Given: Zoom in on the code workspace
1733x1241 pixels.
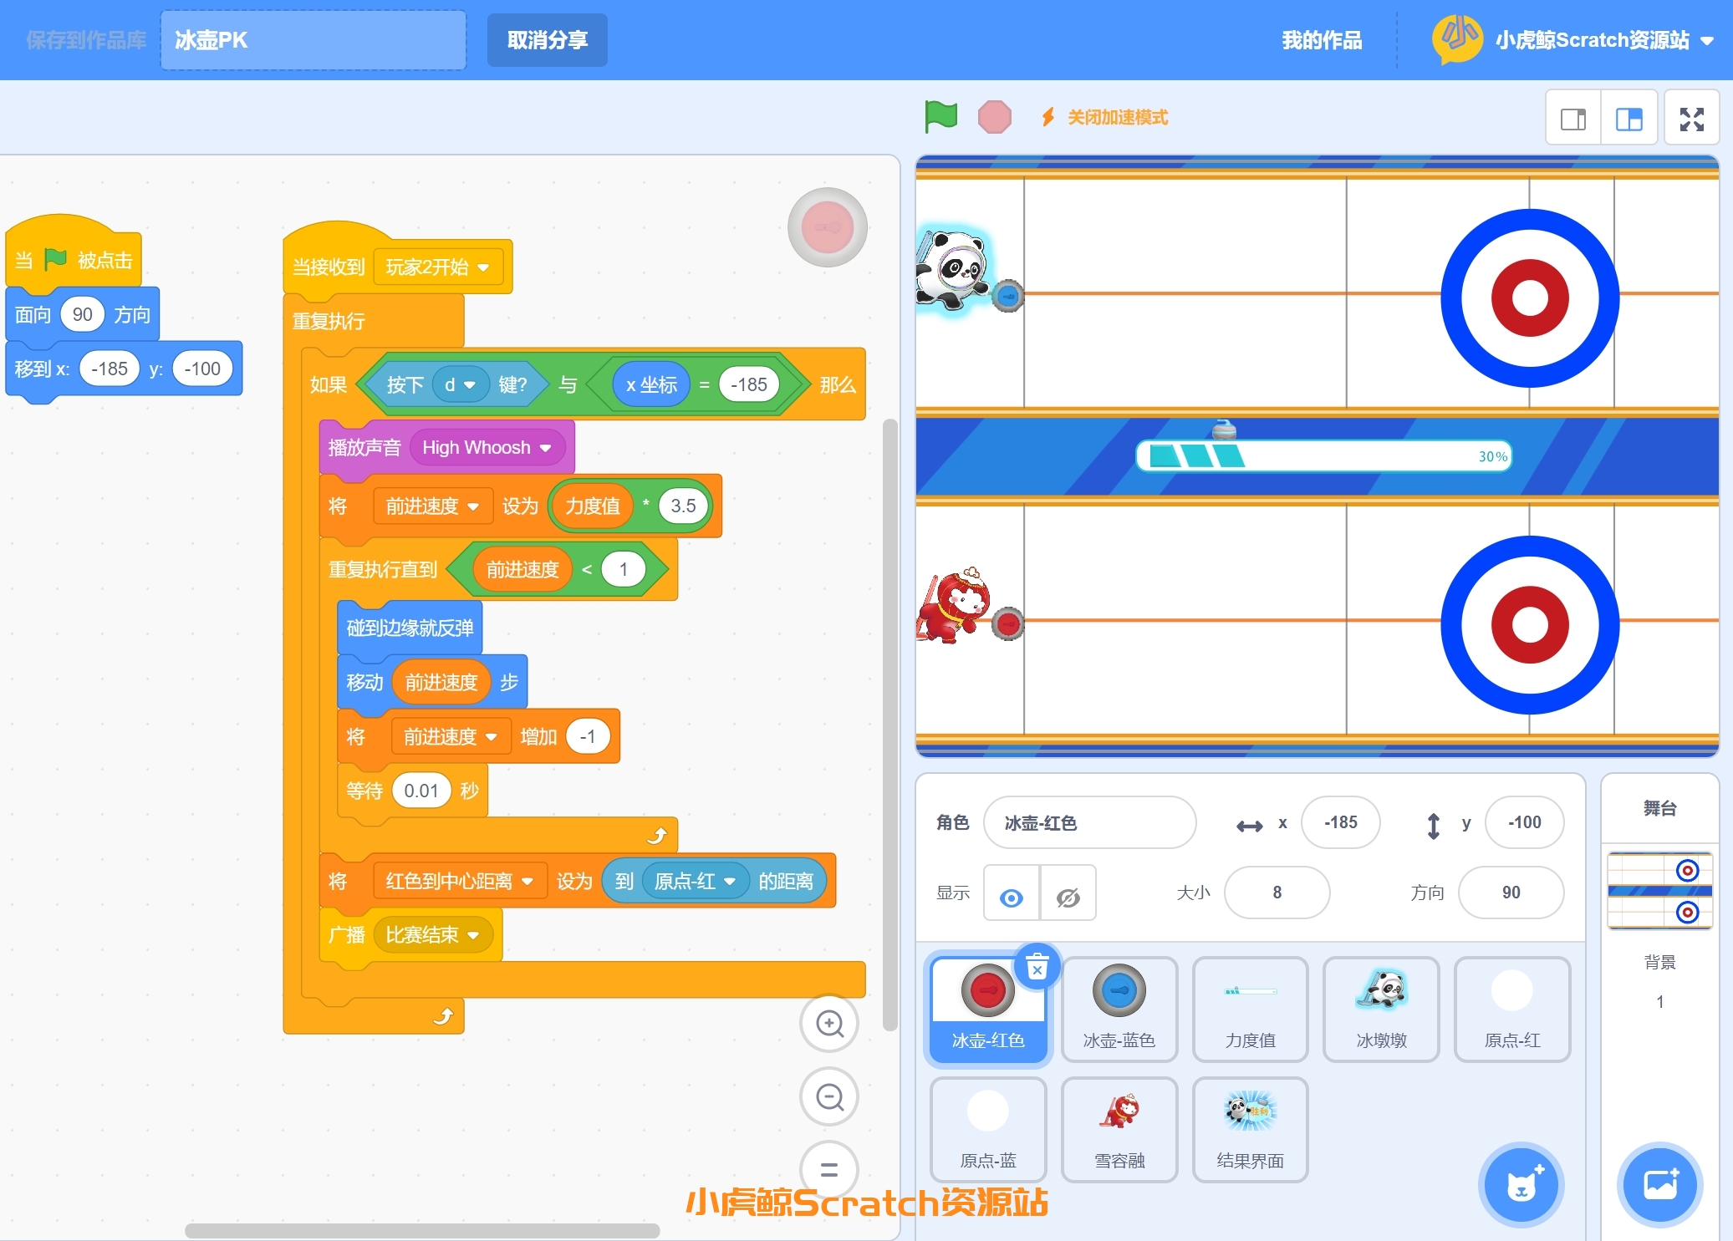Looking at the screenshot, I should pos(829,1024).
